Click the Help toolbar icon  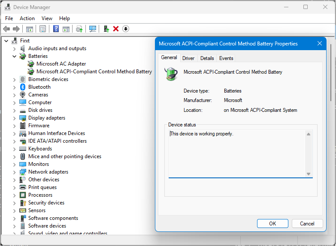pyautogui.click(x=56, y=29)
